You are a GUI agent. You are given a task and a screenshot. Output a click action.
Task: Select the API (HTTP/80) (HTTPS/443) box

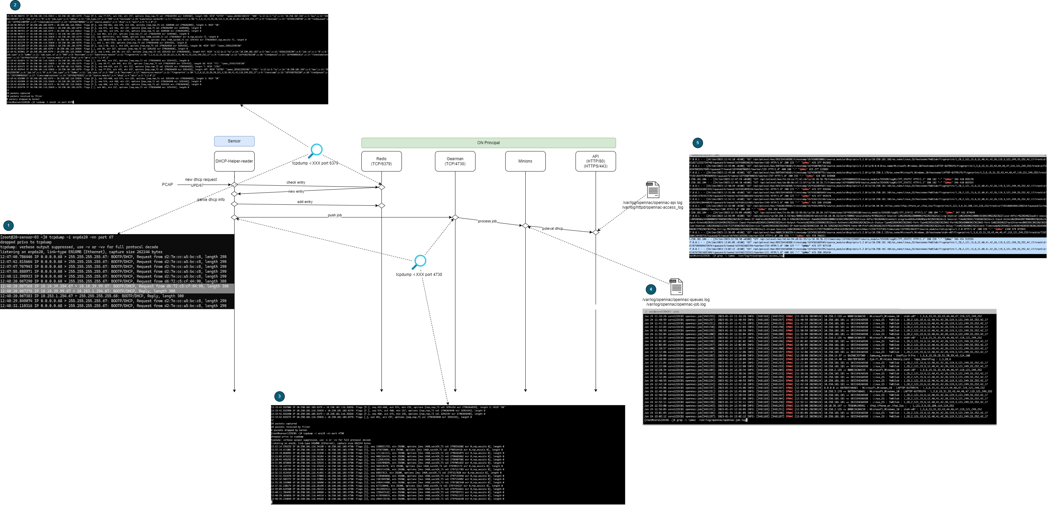pos(595,161)
